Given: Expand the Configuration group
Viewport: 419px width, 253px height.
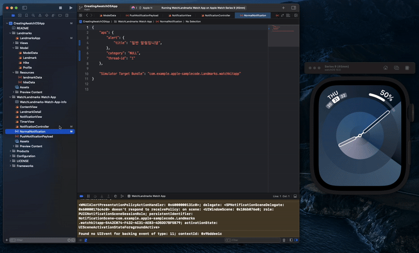Looking at the screenshot, I should [10, 156].
